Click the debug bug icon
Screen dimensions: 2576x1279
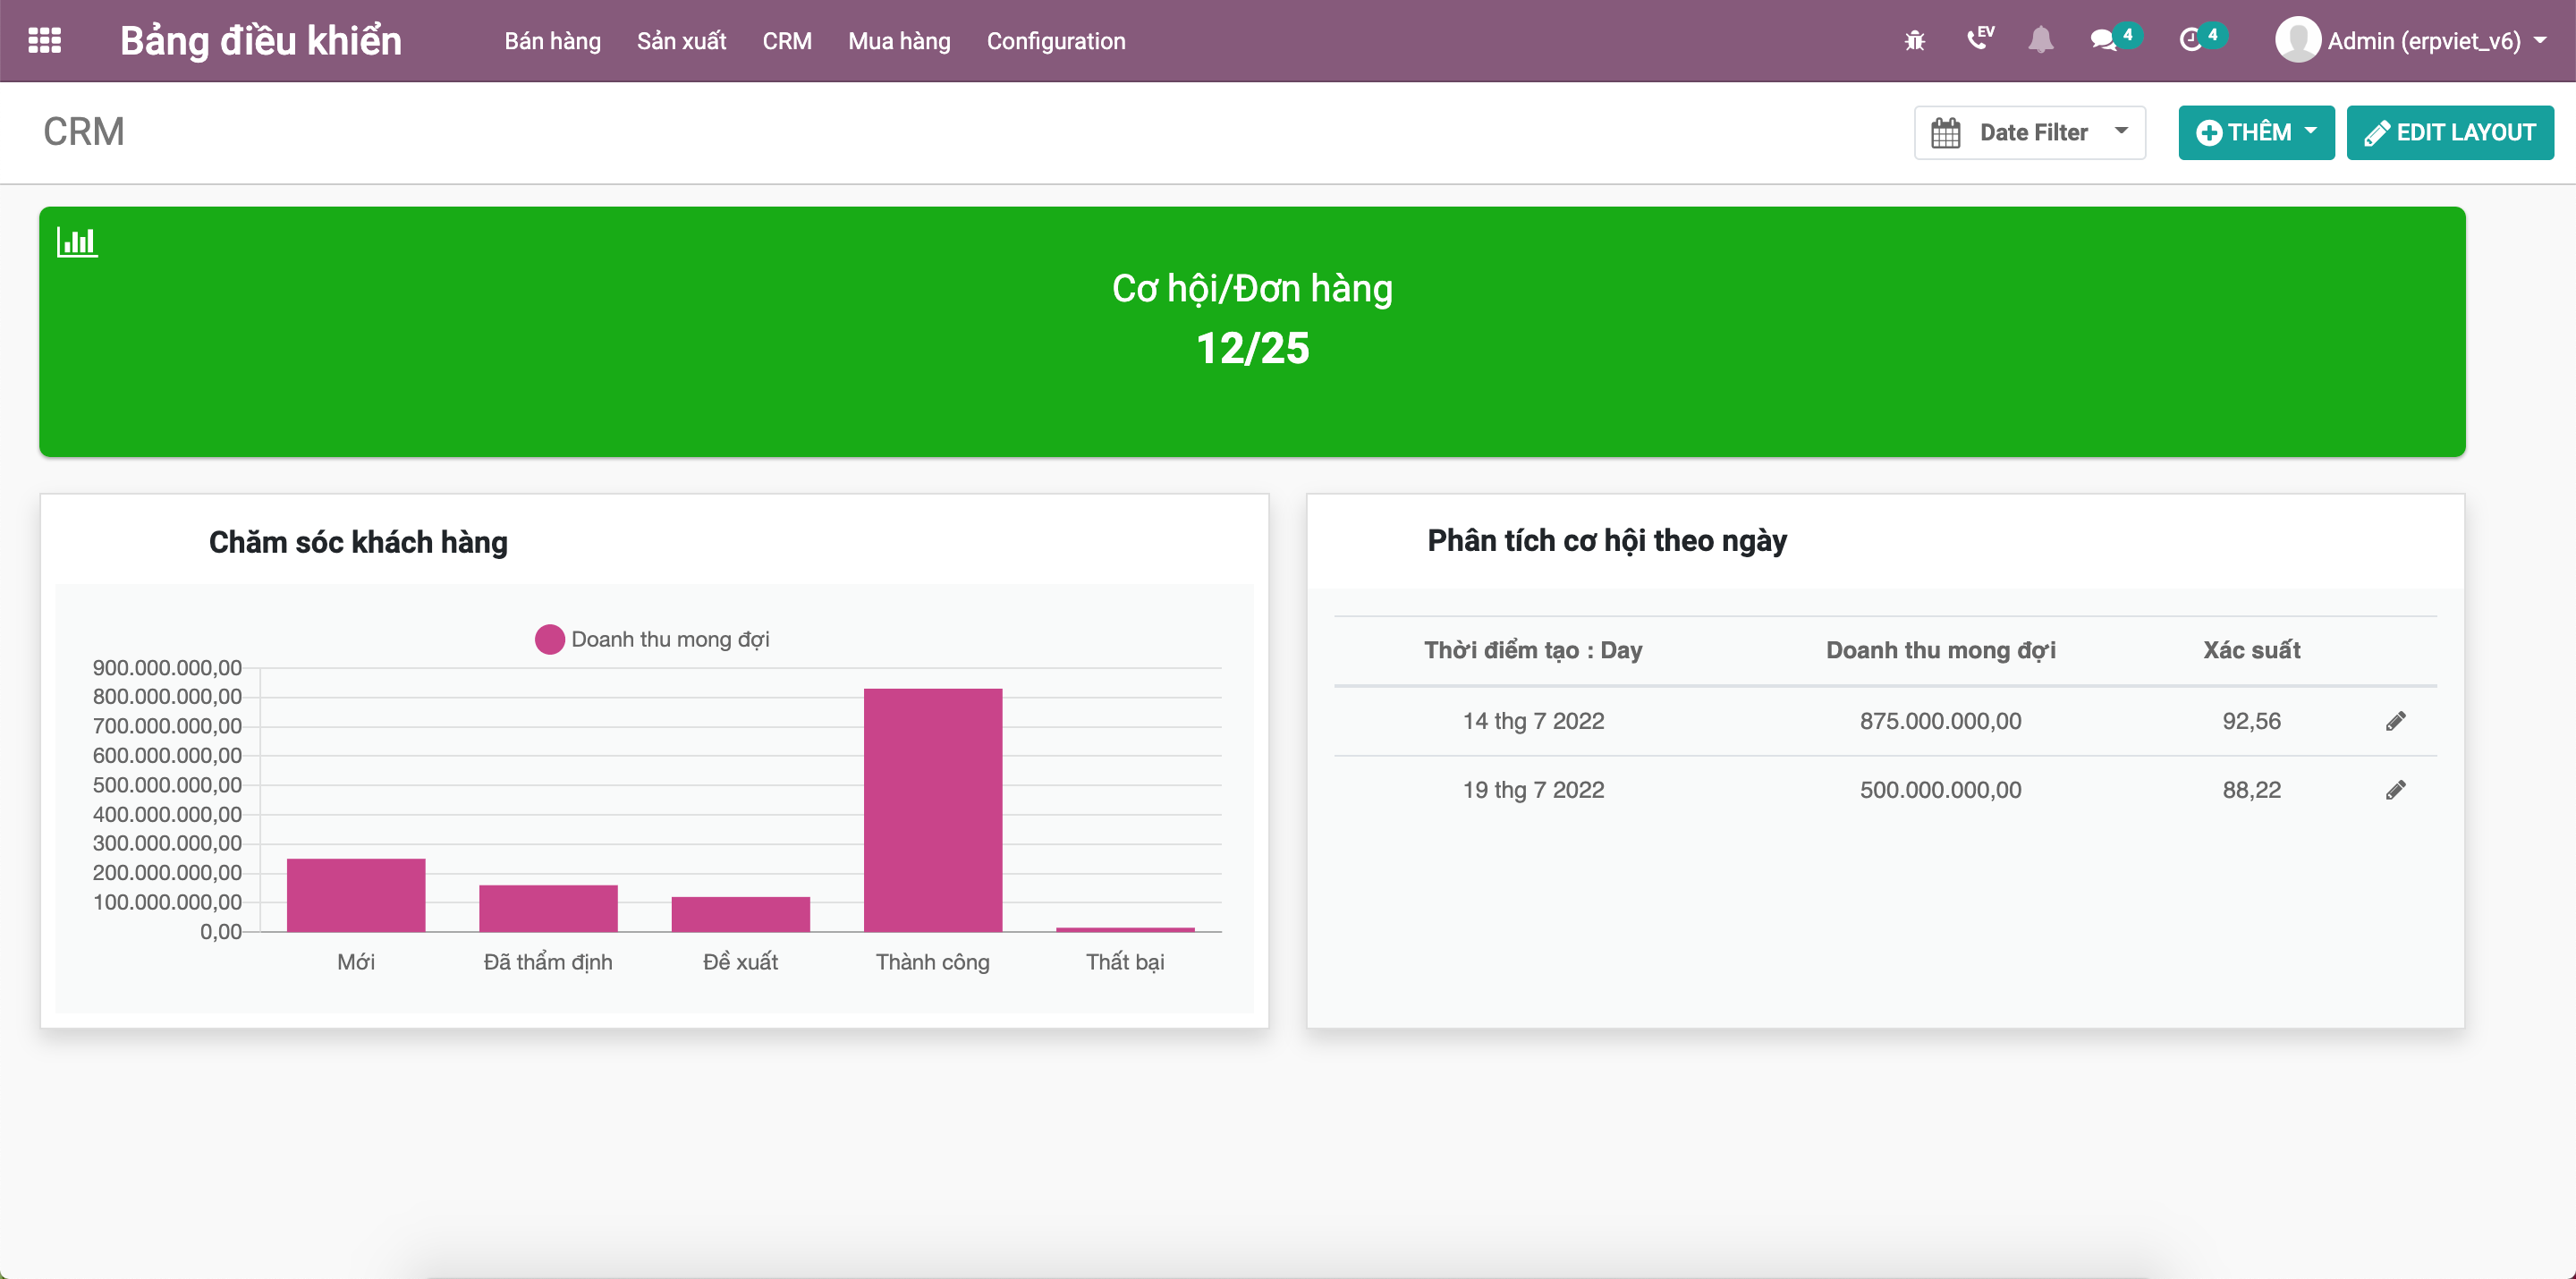click(x=1914, y=41)
